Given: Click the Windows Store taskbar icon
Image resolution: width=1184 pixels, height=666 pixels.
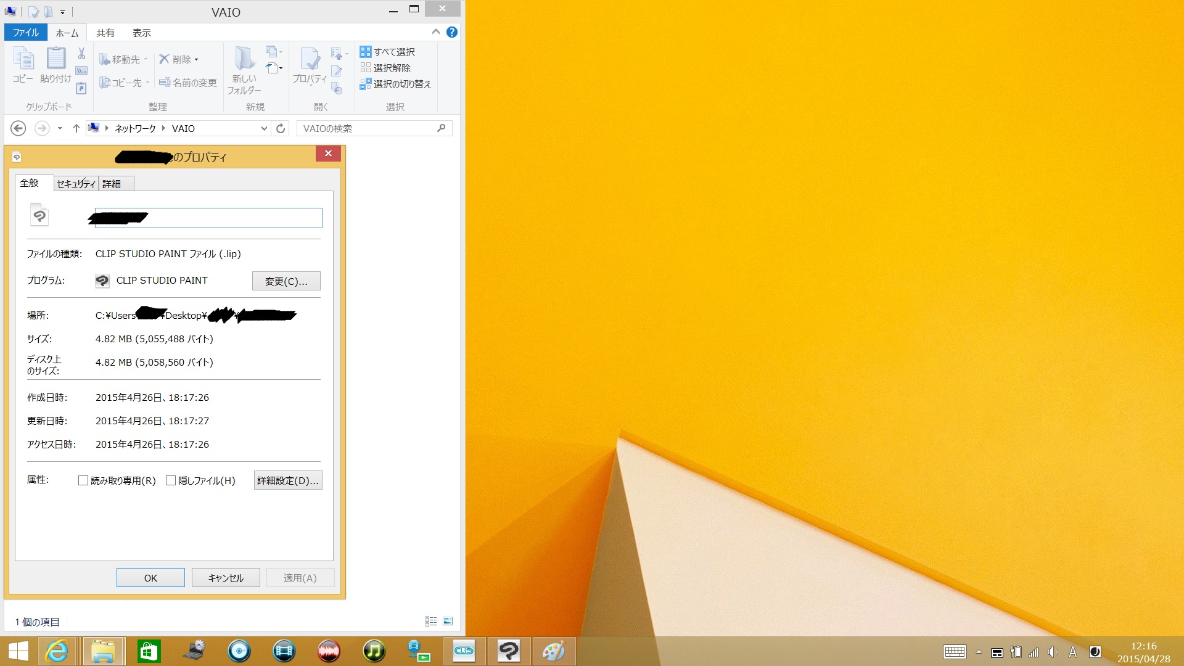Looking at the screenshot, I should [x=149, y=651].
